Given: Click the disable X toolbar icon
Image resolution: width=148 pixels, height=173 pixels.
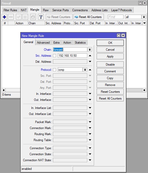Looking at the screenshot, I should [x=25, y=17].
